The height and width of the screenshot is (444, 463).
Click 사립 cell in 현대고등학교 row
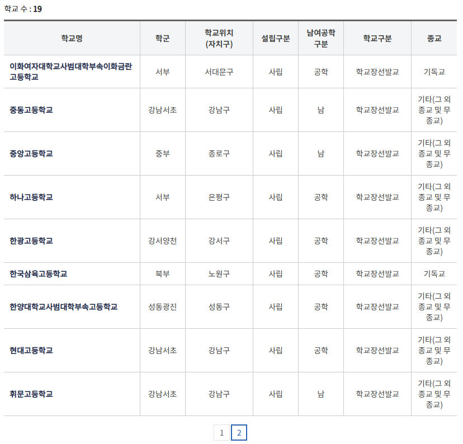276,351
